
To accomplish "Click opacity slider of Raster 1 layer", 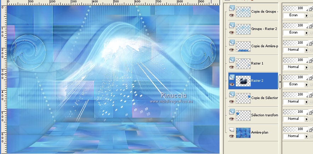I will click(296, 60).
